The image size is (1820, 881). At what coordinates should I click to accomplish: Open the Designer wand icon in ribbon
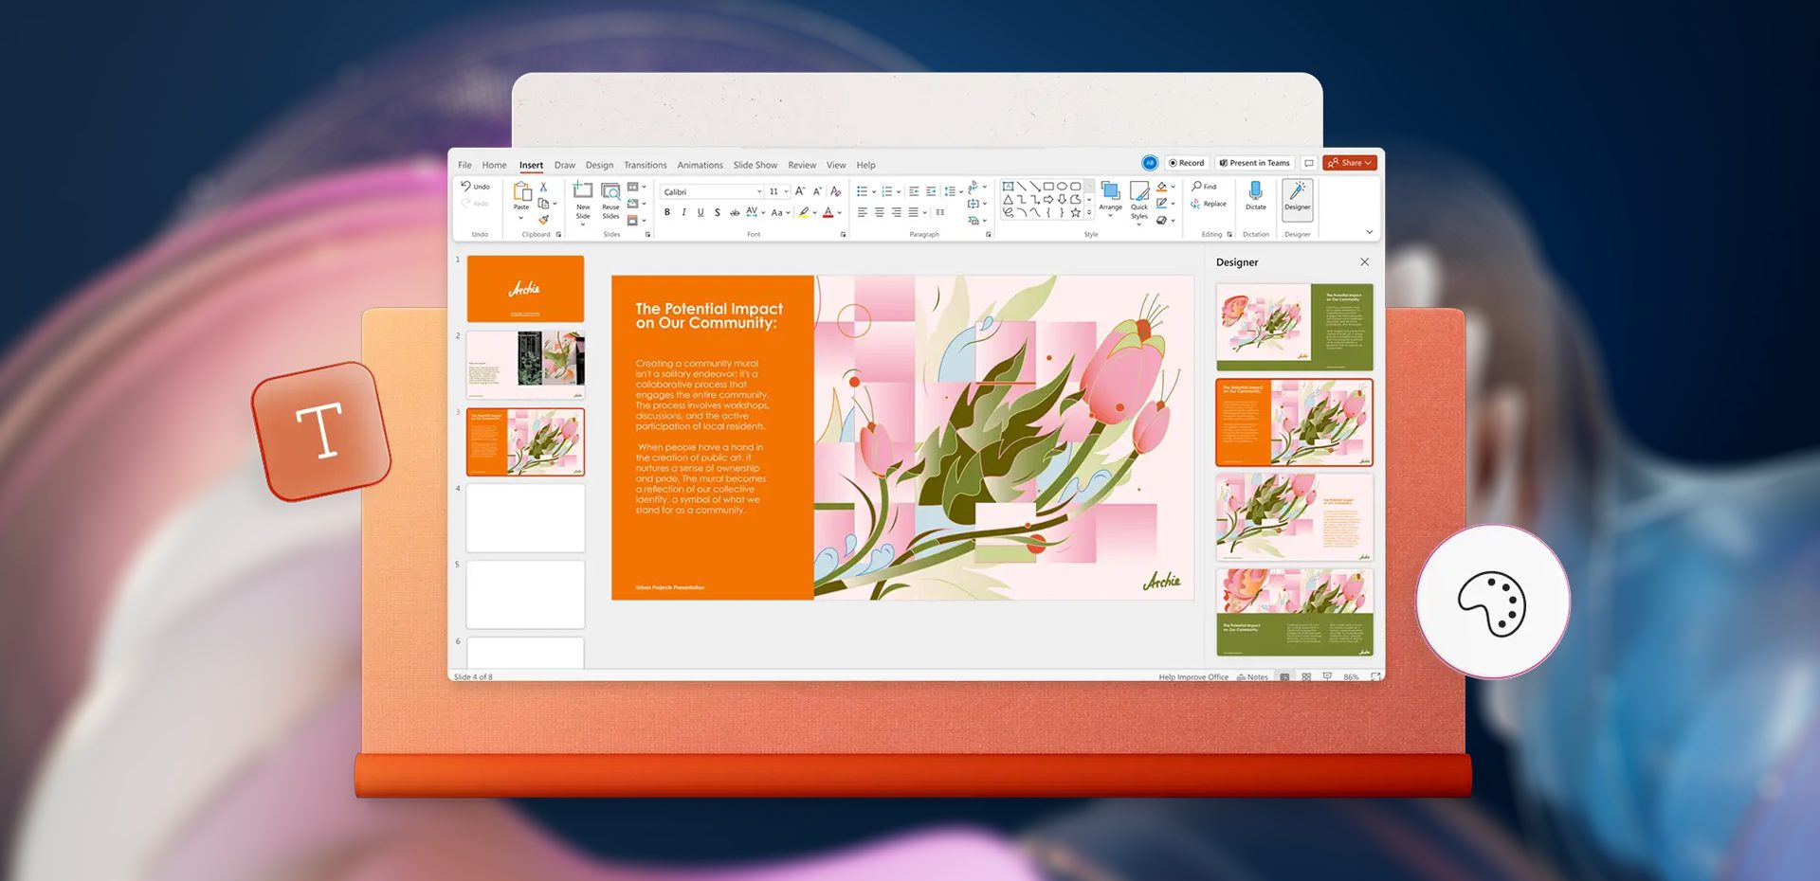1298,190
